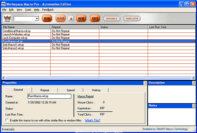
Task: Sort by Last Run Time column header
Action: coord(172,27)
